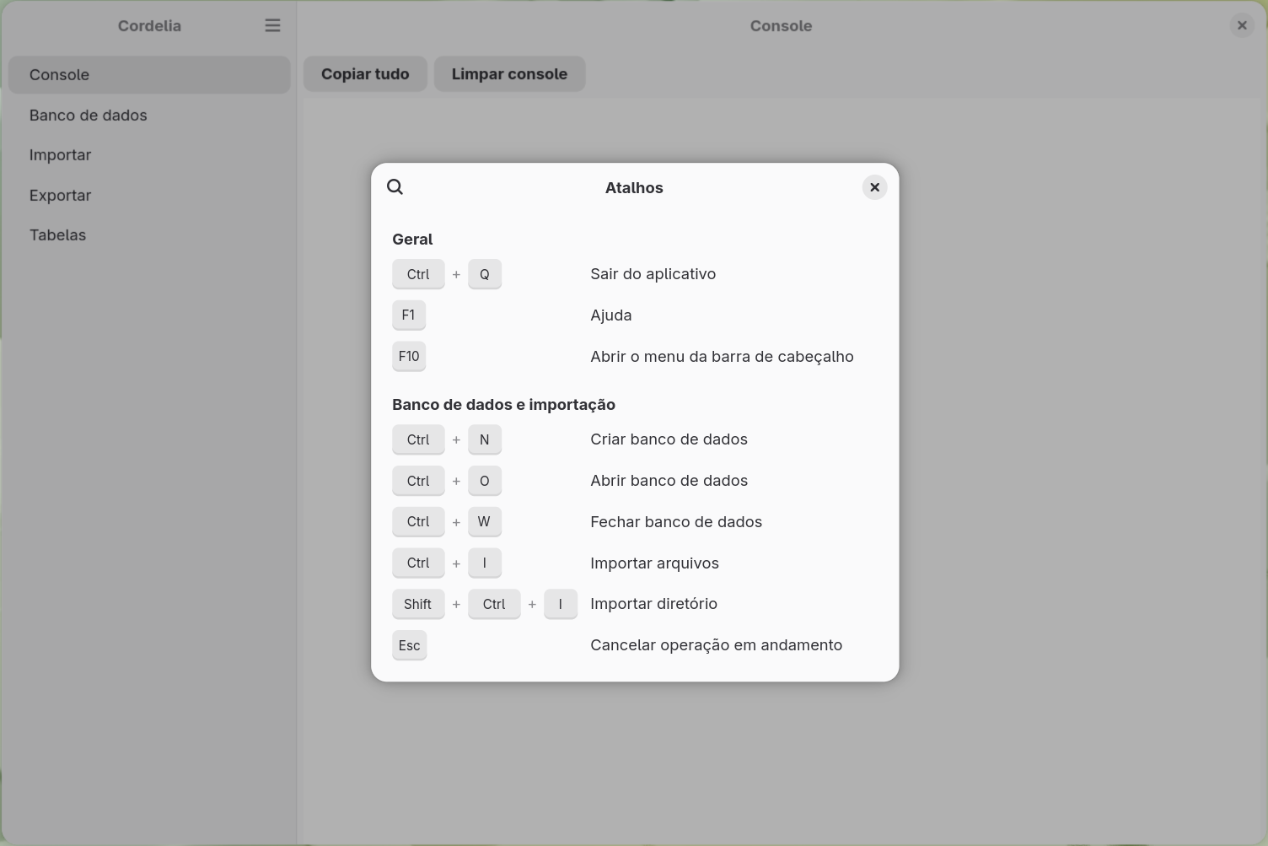The height and width of the screenshot is (846, 1268).
Task: Click the W keycap
Action: [x=485, y=522]
